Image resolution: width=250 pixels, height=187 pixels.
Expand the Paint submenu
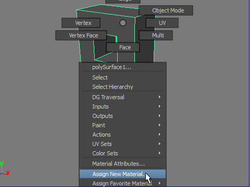click(122, 125)
